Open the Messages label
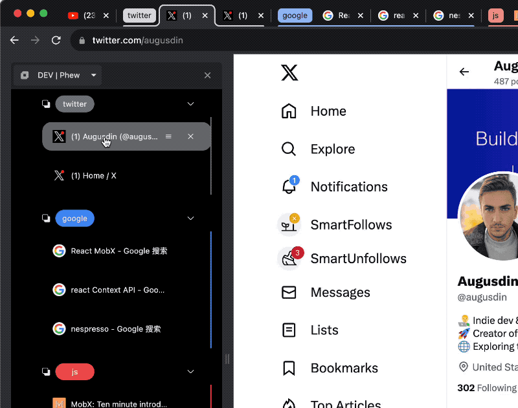Viewport: 518px width, 408px height. pyautogui.click(x=341, y=292)
